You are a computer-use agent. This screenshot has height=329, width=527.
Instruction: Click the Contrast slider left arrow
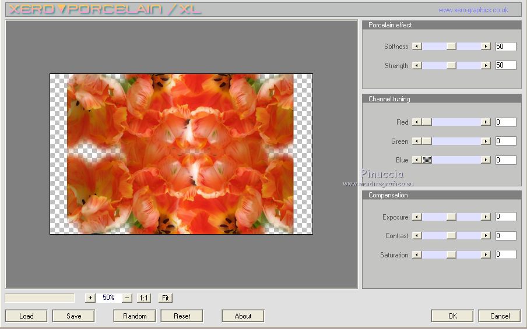click(x=417, y=236)
